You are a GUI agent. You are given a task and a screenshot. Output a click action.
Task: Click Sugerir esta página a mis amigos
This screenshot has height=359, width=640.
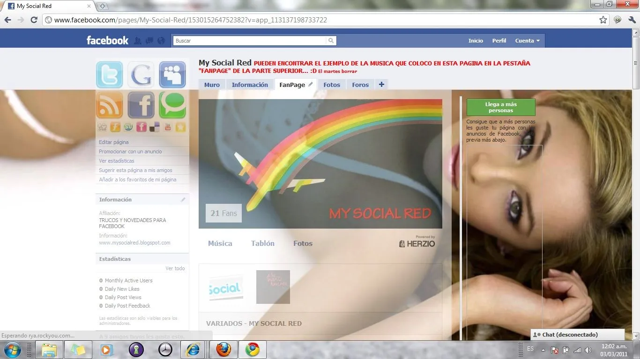click(135, 170)
